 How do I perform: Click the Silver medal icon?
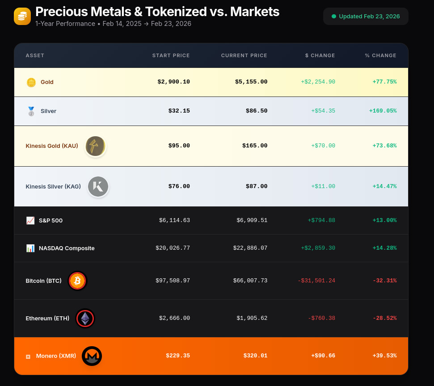[31, 111]
